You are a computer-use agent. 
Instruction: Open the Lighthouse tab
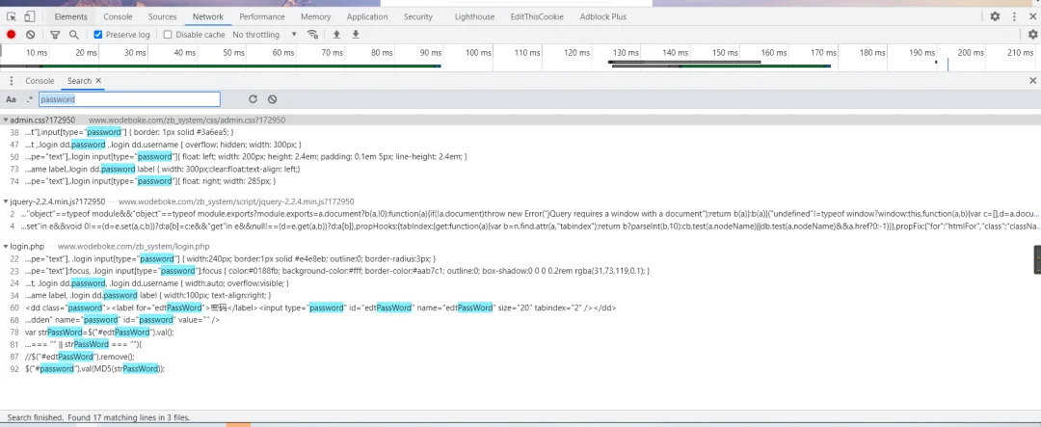[x=474, y=16]
